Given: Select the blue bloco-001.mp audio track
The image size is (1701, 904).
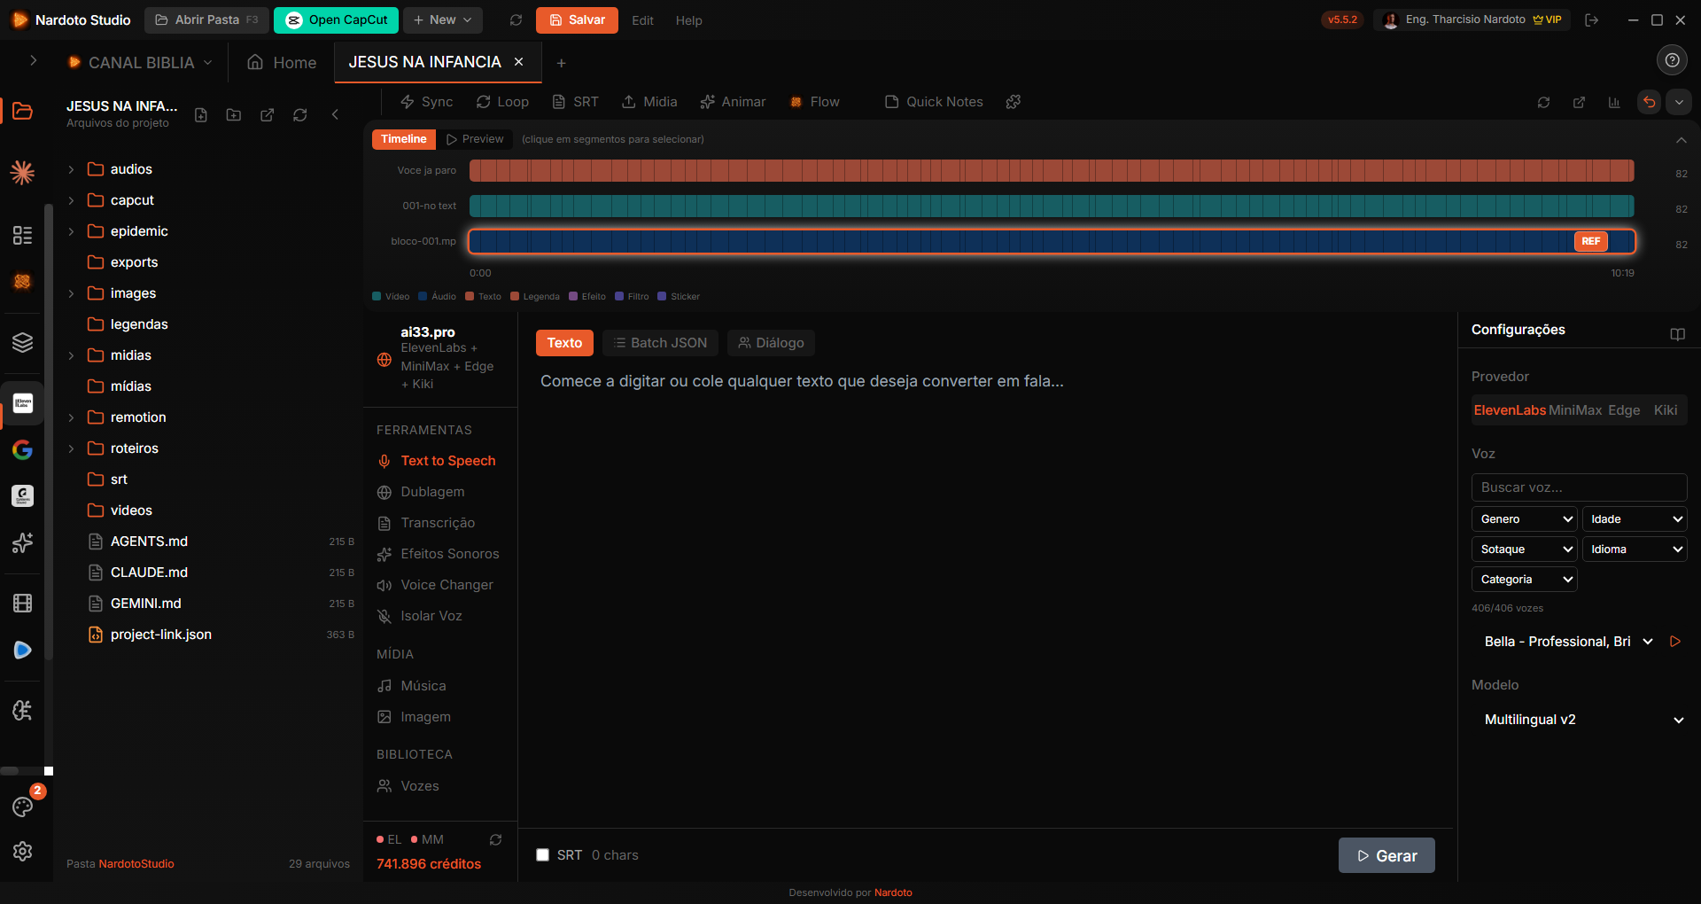Looking at the screenshot, I should [x=1052, y=241].
